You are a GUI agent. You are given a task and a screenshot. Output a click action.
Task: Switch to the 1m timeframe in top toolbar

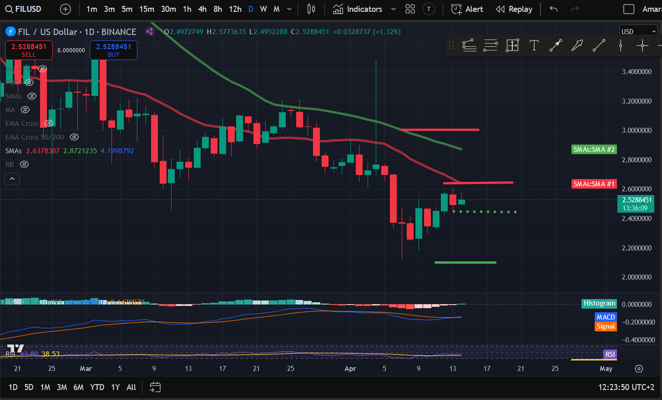pyautogui.click(x=92, y=9)
